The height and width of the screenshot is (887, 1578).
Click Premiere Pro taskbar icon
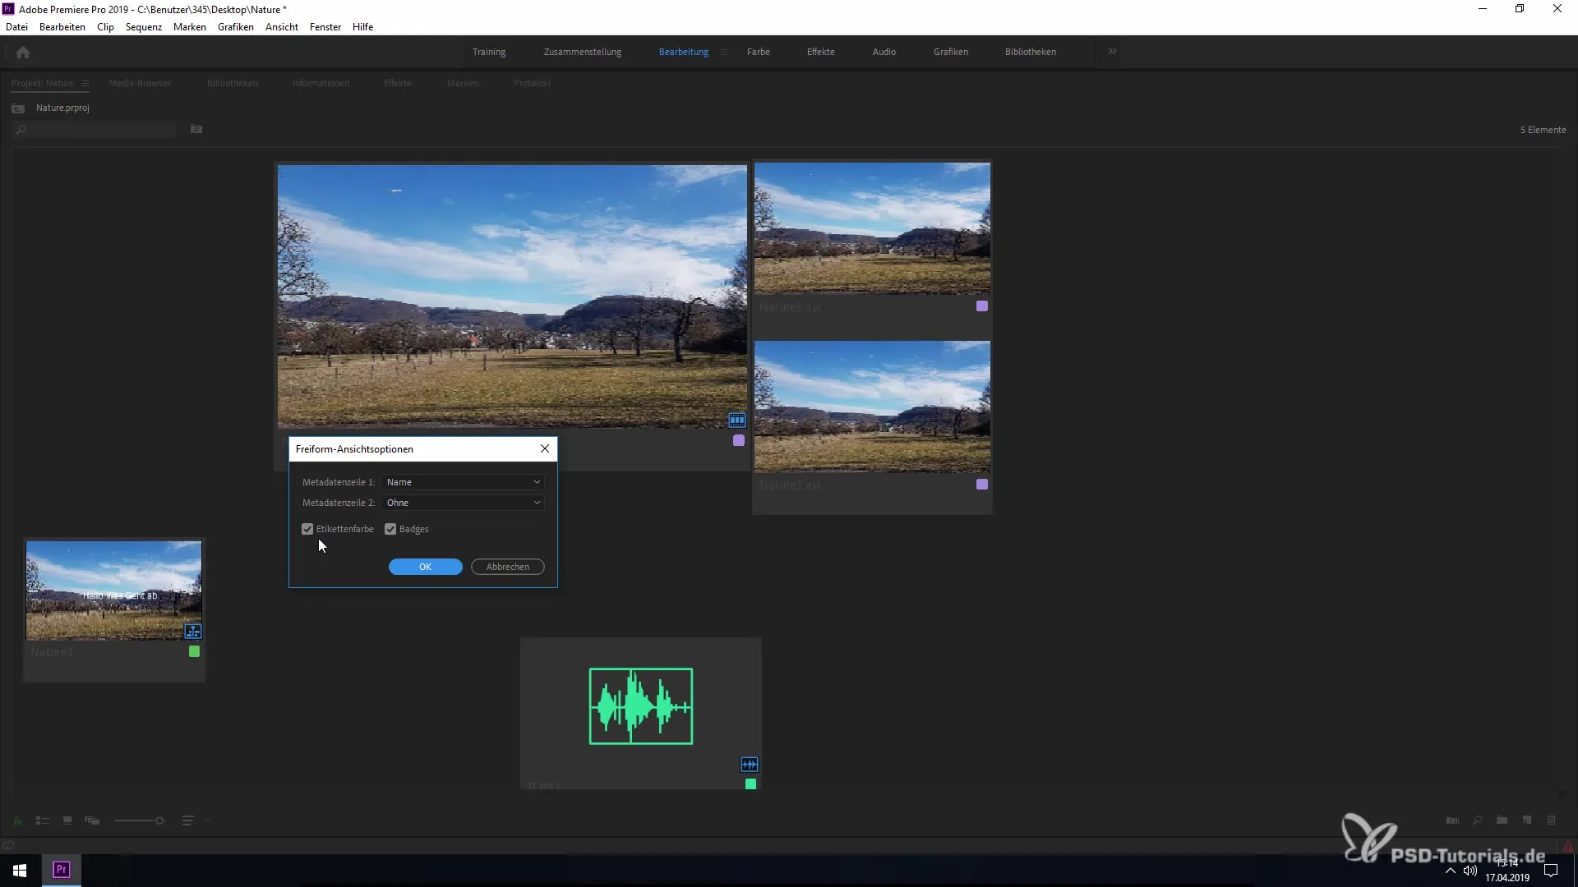tap(61, 870)
